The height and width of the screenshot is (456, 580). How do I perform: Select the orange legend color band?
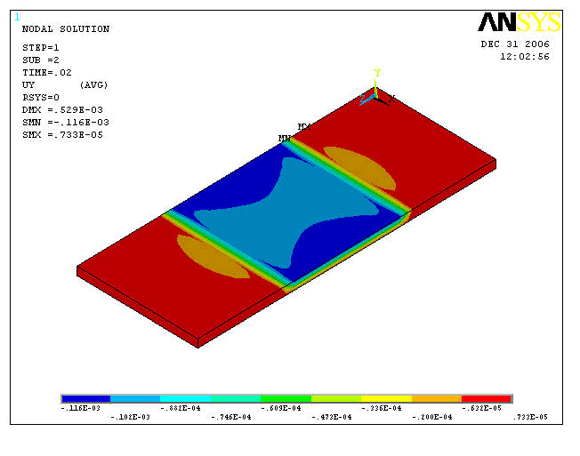(x=437, y=399)
